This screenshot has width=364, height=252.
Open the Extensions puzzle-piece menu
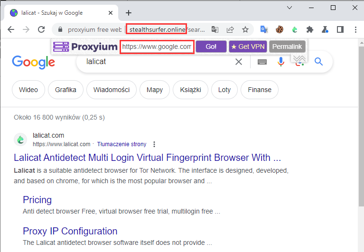click(x=310, y=29)
